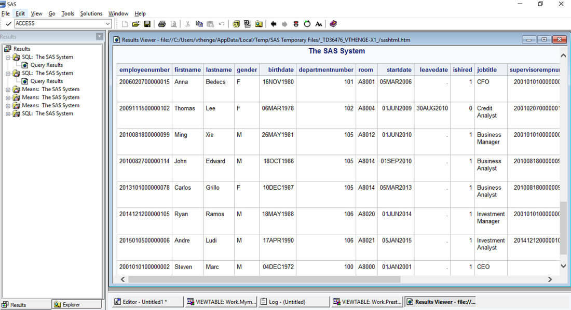
Task: Click the Cut scissors icon
Action: click(187, 24)
